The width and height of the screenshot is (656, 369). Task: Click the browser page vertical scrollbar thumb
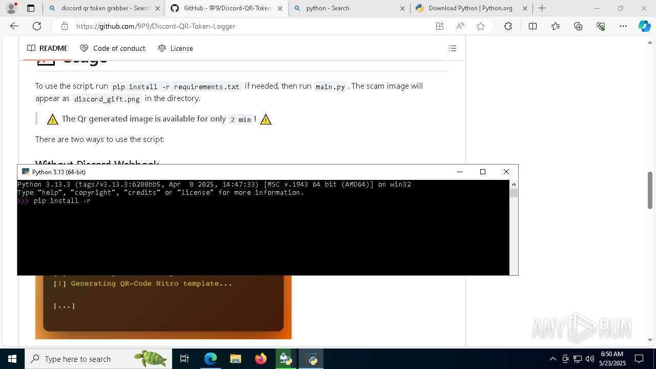click(x=650, y=190)
